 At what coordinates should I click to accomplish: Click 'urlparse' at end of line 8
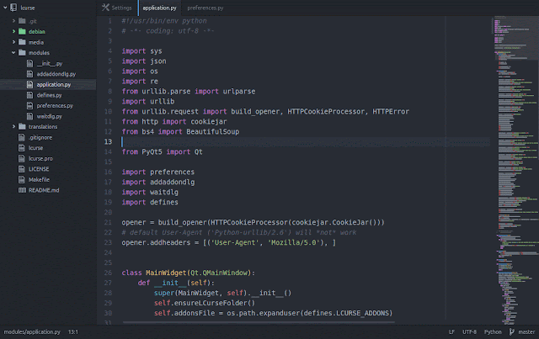pyautogui.click(x=239, y=92)
